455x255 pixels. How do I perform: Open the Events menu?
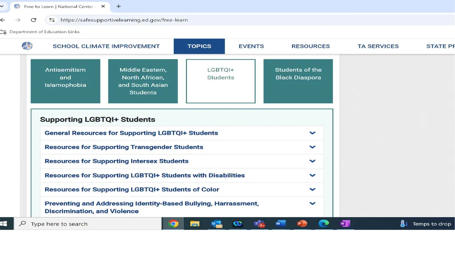pyautogui.click(x=251, y=46)
